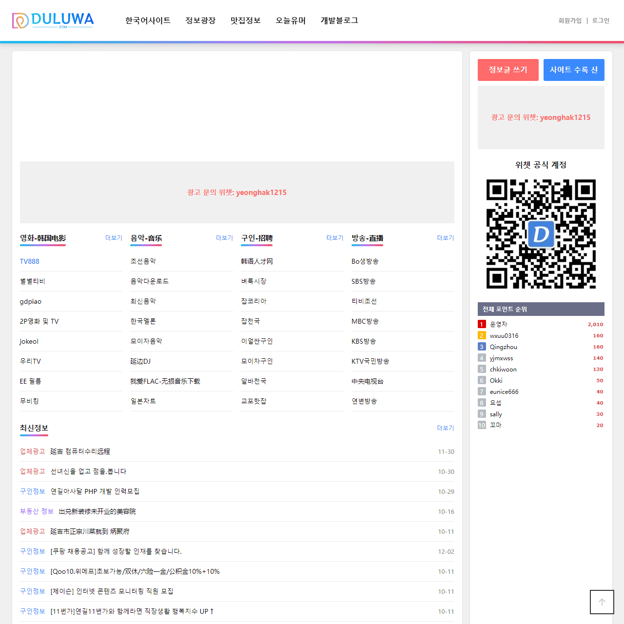Go to 개발블로그 in the navigation

tap(339, 20)
